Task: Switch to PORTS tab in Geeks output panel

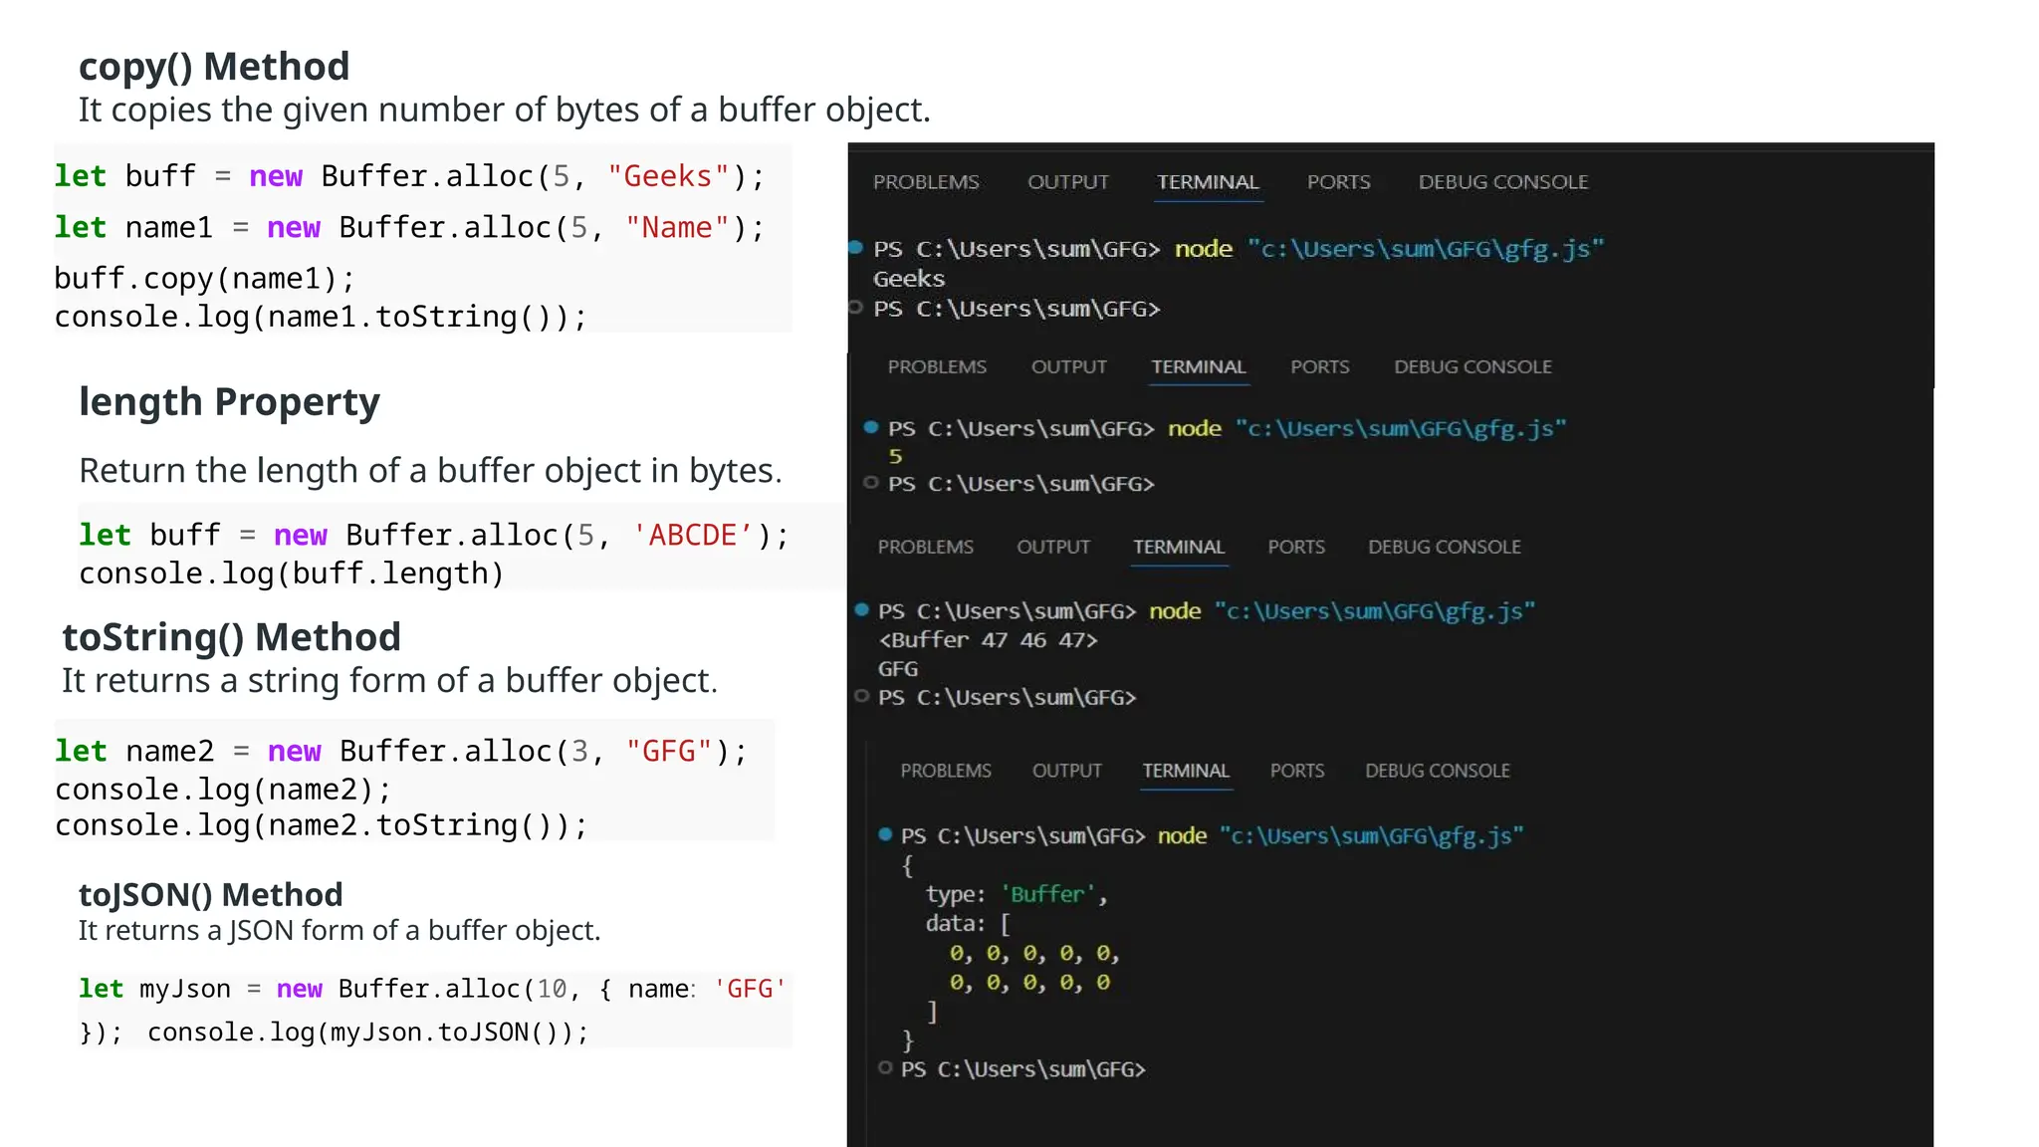Action: (x=1338, y=182)
